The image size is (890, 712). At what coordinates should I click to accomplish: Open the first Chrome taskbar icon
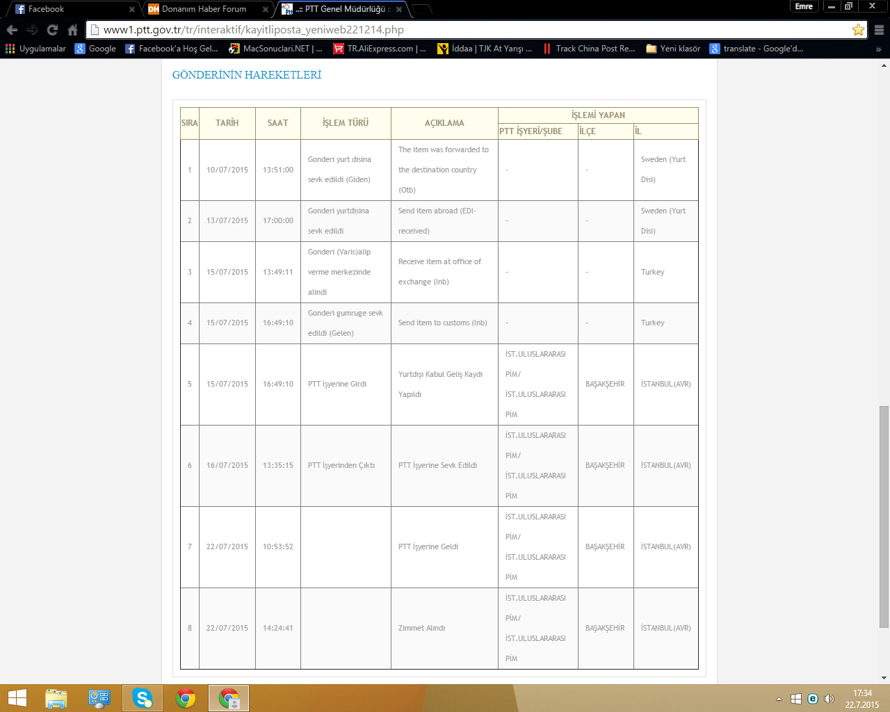click(x=186, y=698)
